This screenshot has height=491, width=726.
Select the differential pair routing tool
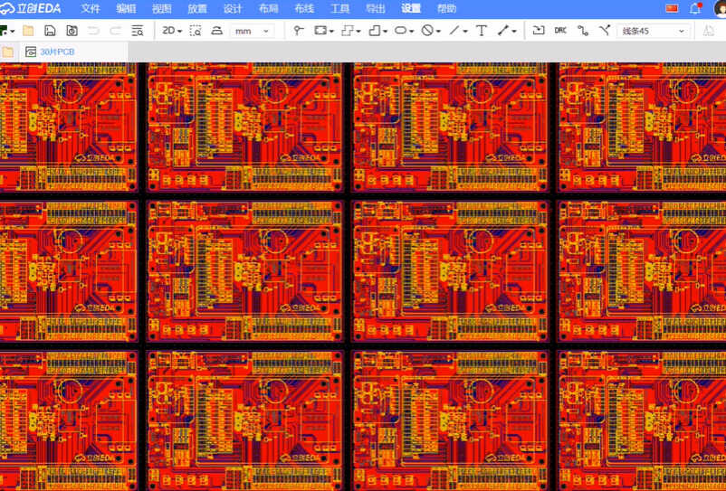pyautogui.click(x=605, y=31)
